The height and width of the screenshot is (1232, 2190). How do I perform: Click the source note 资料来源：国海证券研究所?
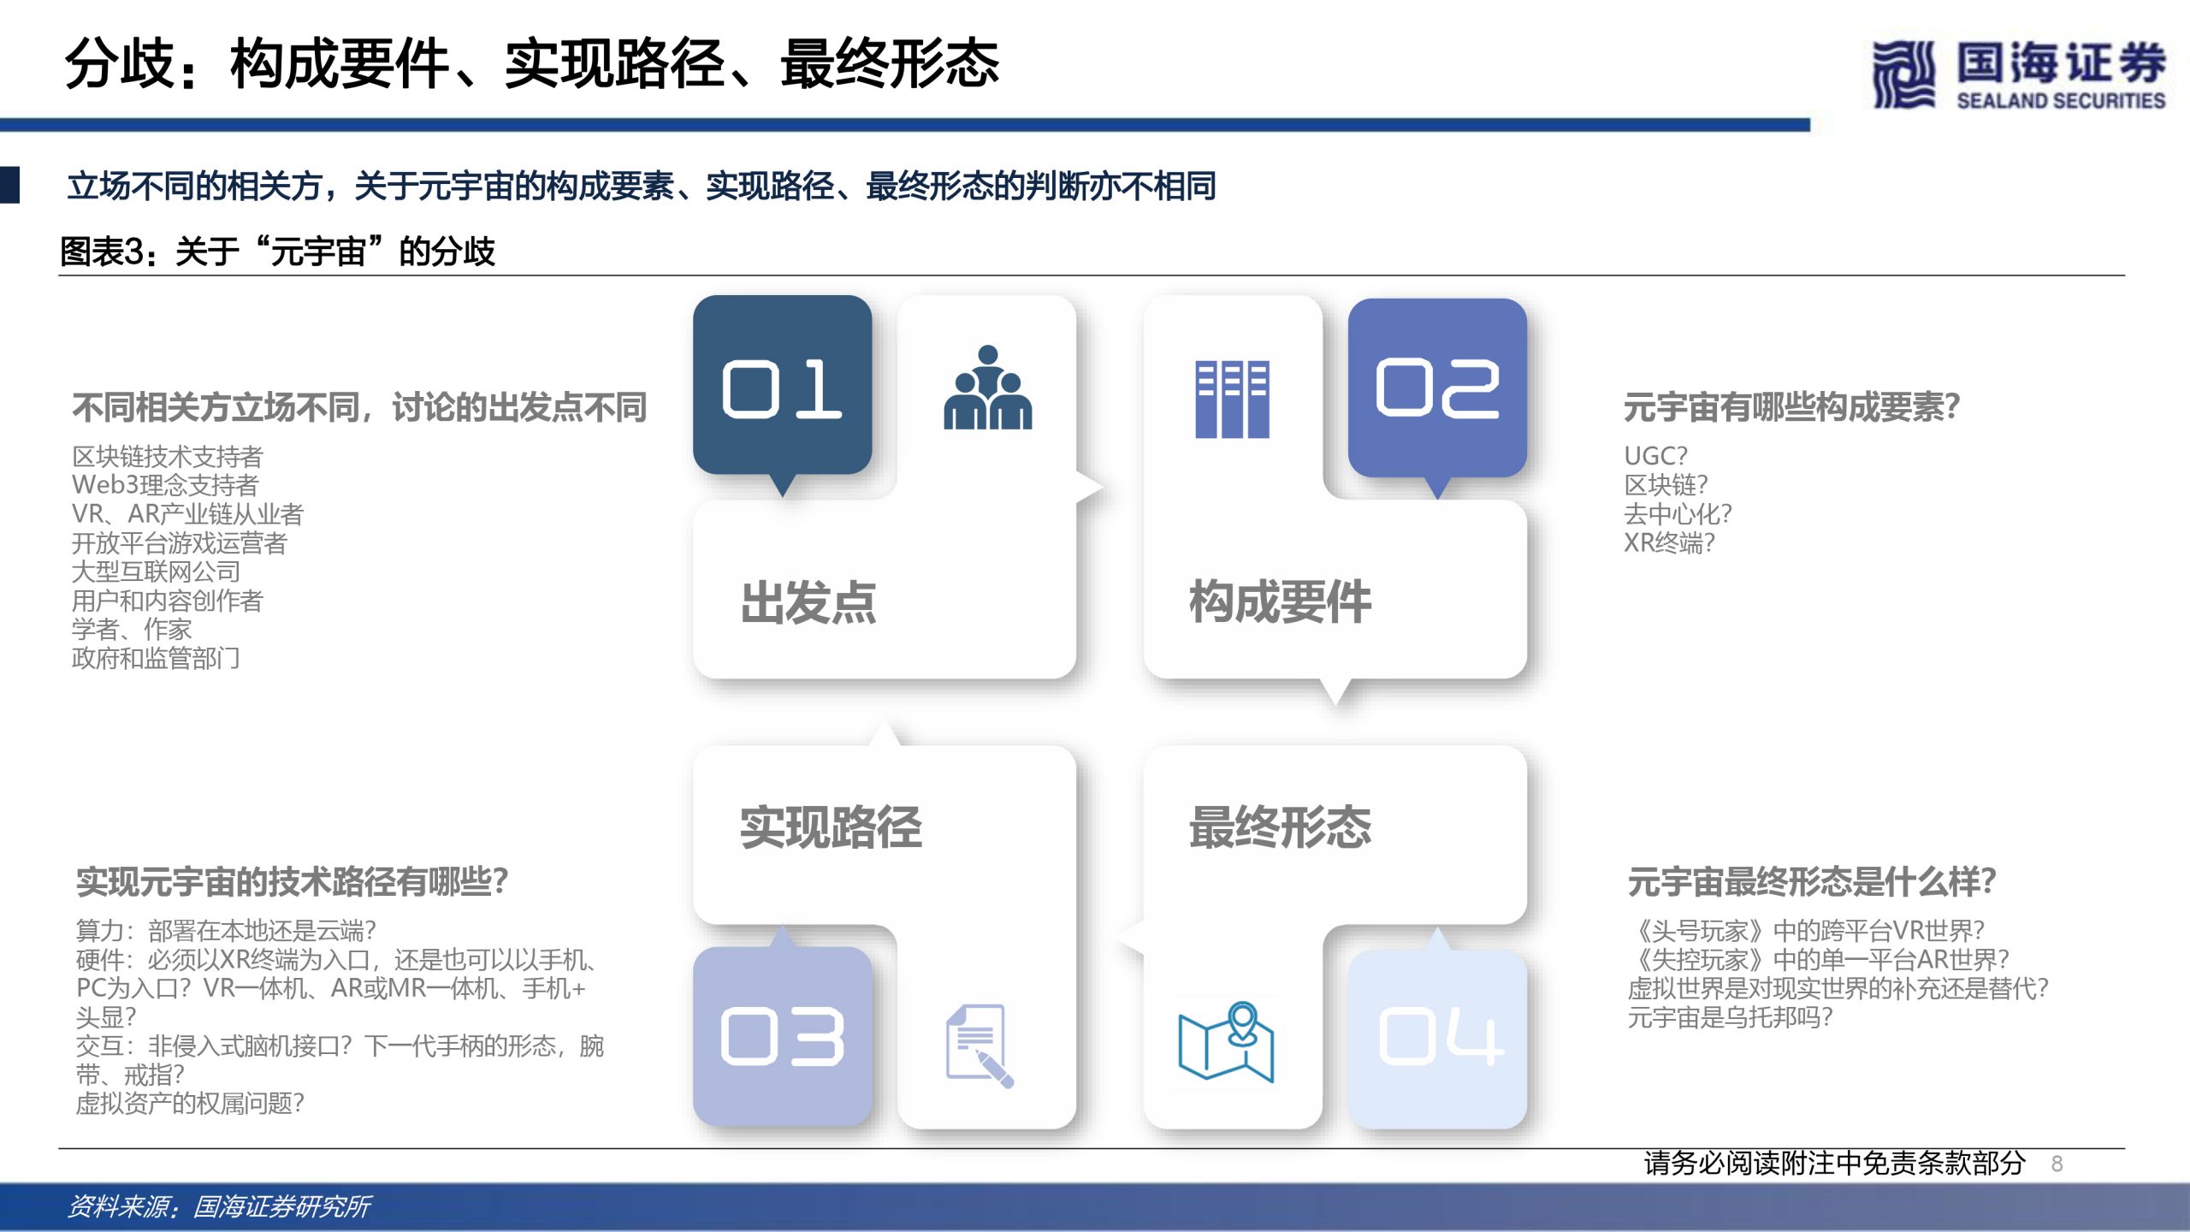218,1207
